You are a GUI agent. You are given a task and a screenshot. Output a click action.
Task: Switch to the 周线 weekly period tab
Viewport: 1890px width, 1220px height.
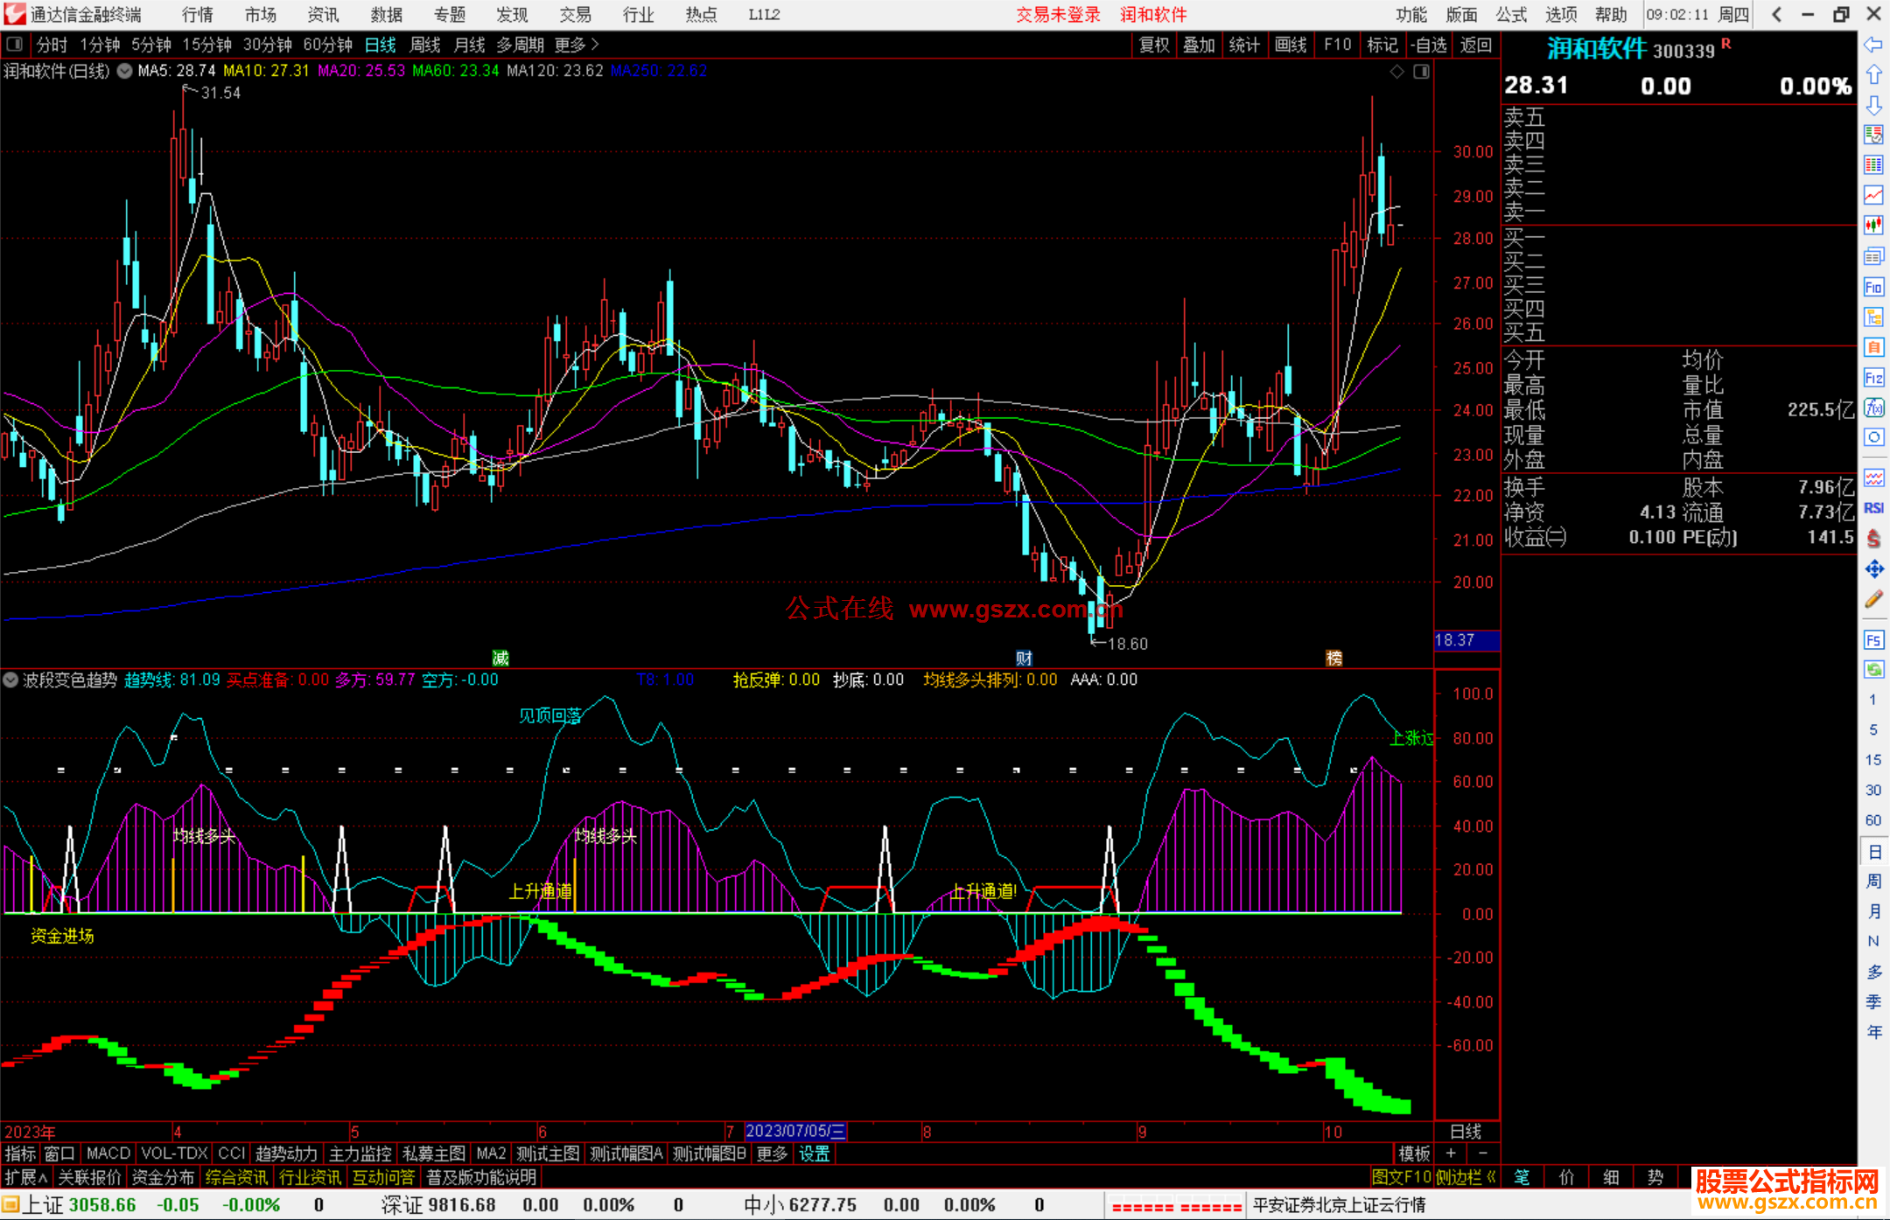(425, 45)
